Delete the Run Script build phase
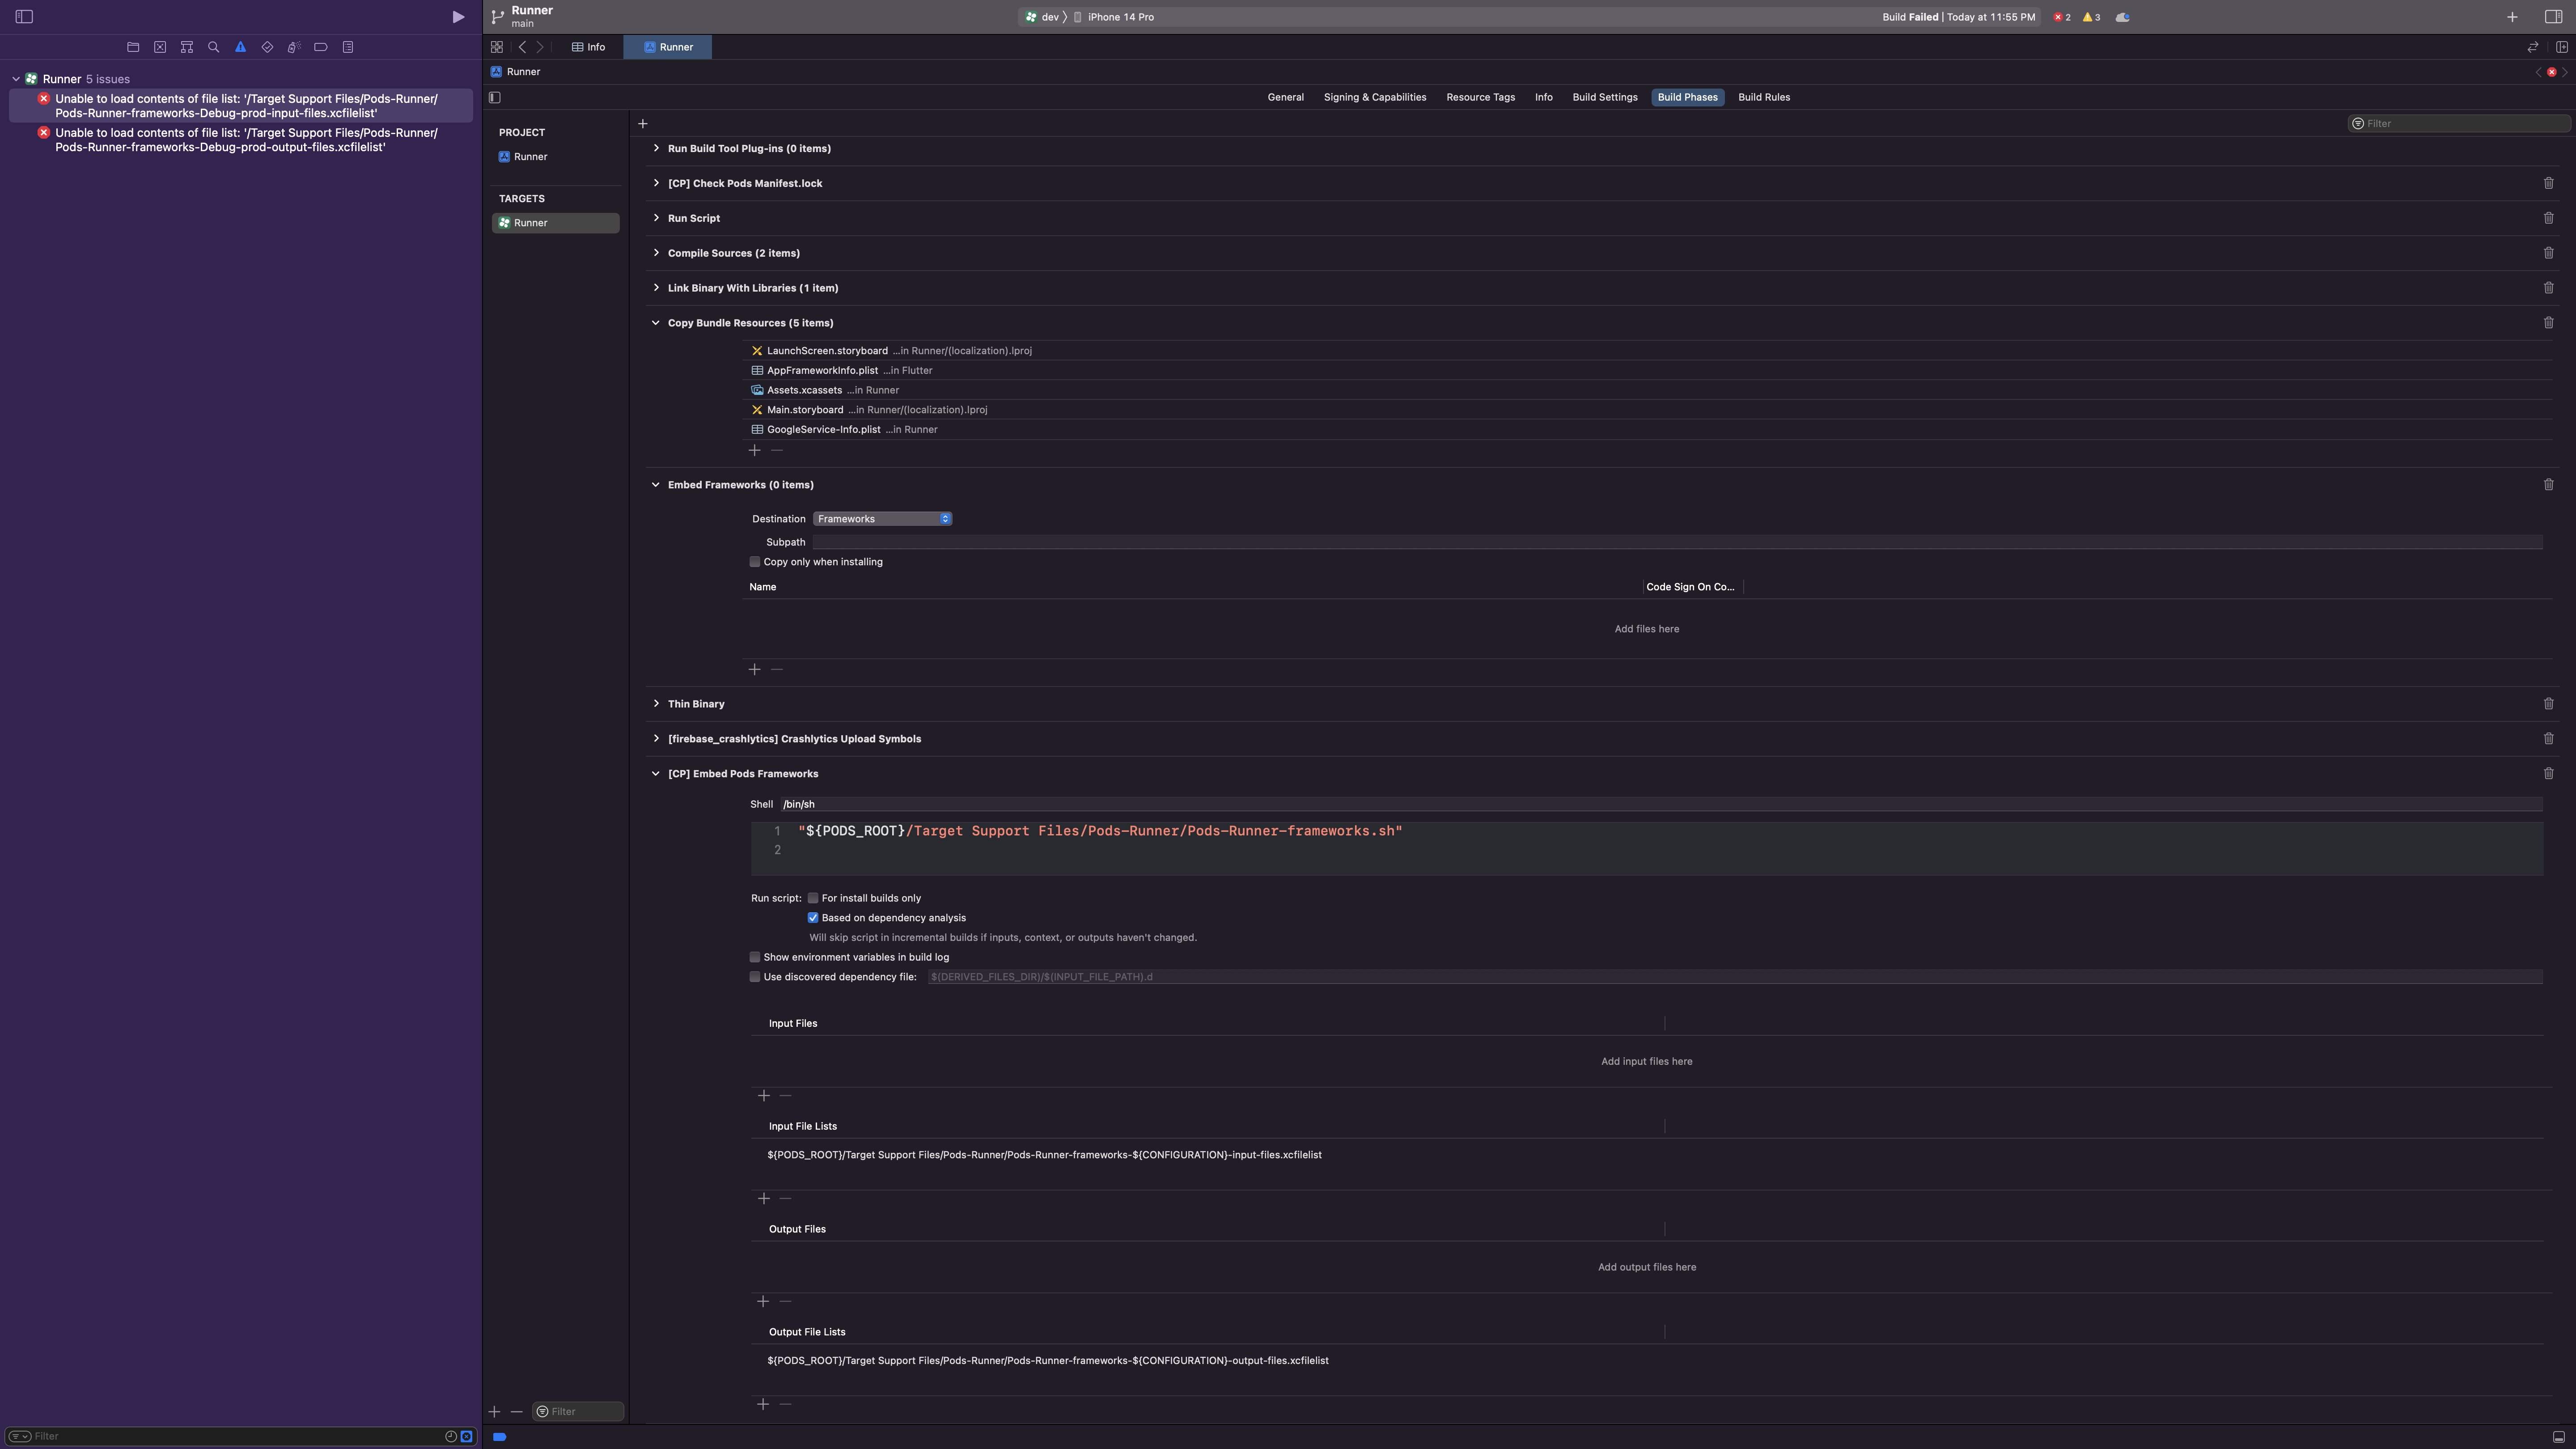Screen dimensions: 2576x1449 (x=2548, y=218)
